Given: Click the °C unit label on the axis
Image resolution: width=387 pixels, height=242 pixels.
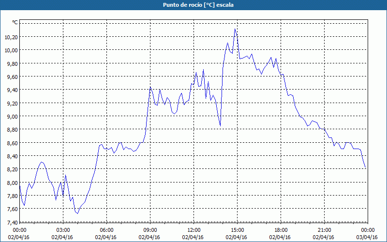Looking at the screenshot, I should (15, 22).
